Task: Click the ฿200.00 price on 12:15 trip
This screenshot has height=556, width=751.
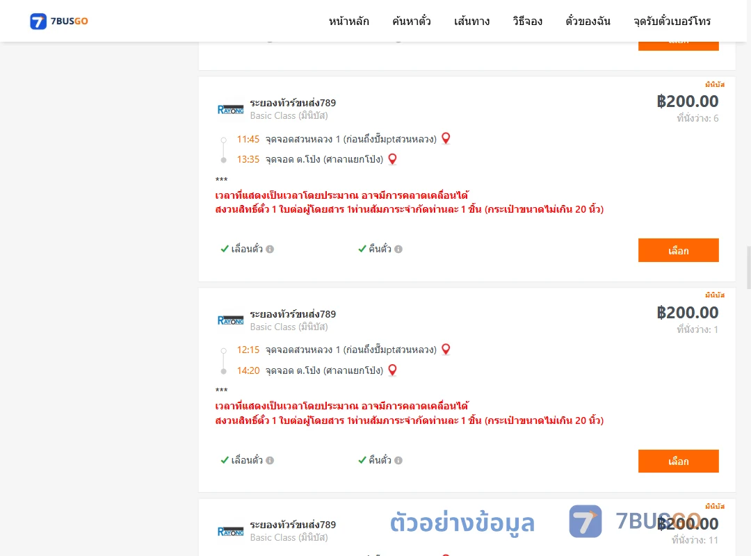Action: pos(687,313)
